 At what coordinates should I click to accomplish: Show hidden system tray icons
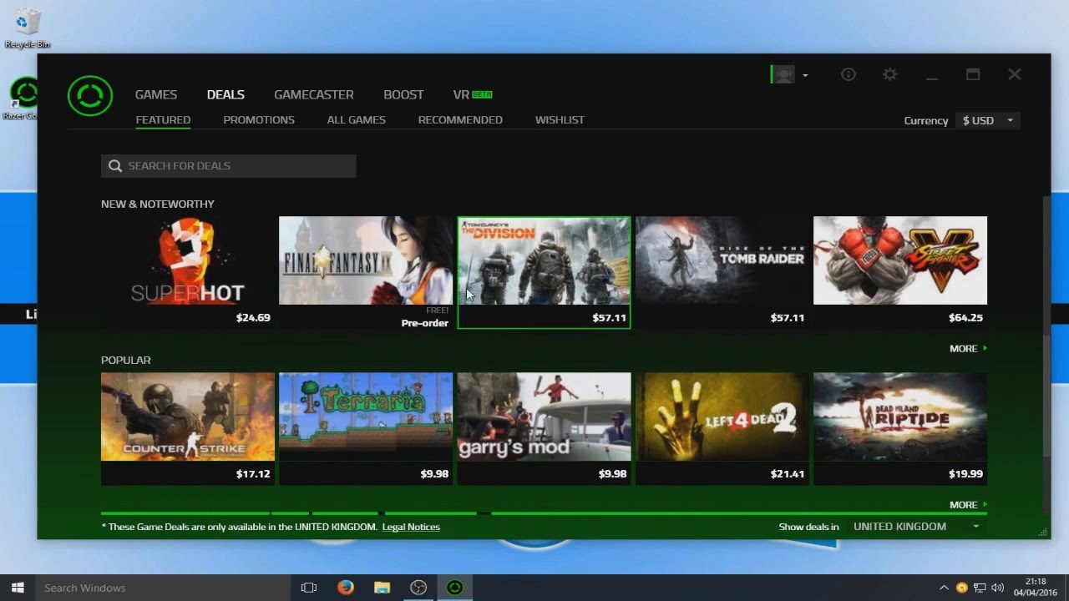click(x=944, y=588)
